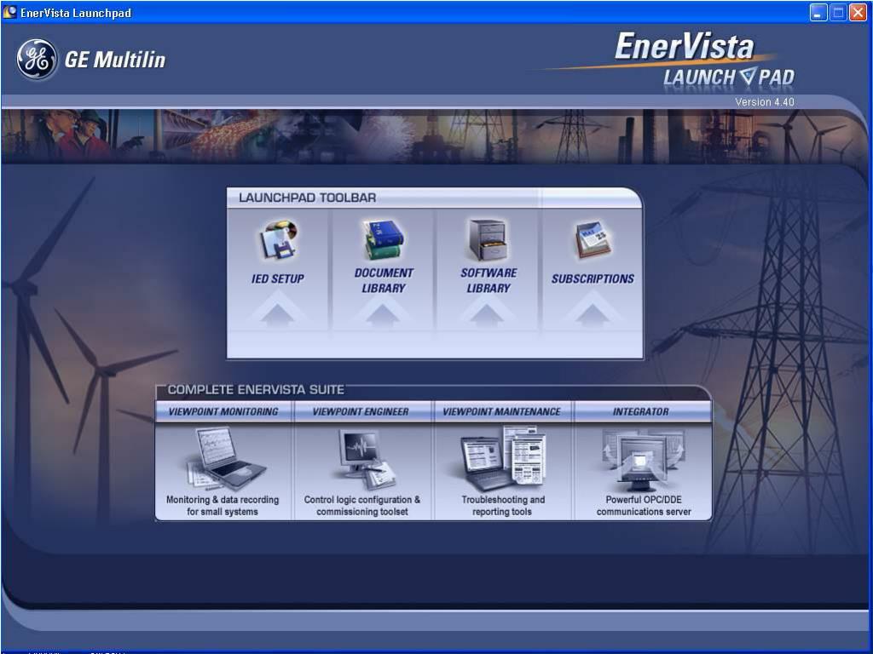Screen dimensions: 873x654
Task: Click the Viewpoint Maintenance laptop and reports image
Action: pos(503,457)
